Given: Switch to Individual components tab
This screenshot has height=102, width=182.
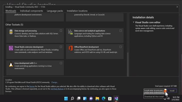Looking at the screenshot, I should coord(32,11).
